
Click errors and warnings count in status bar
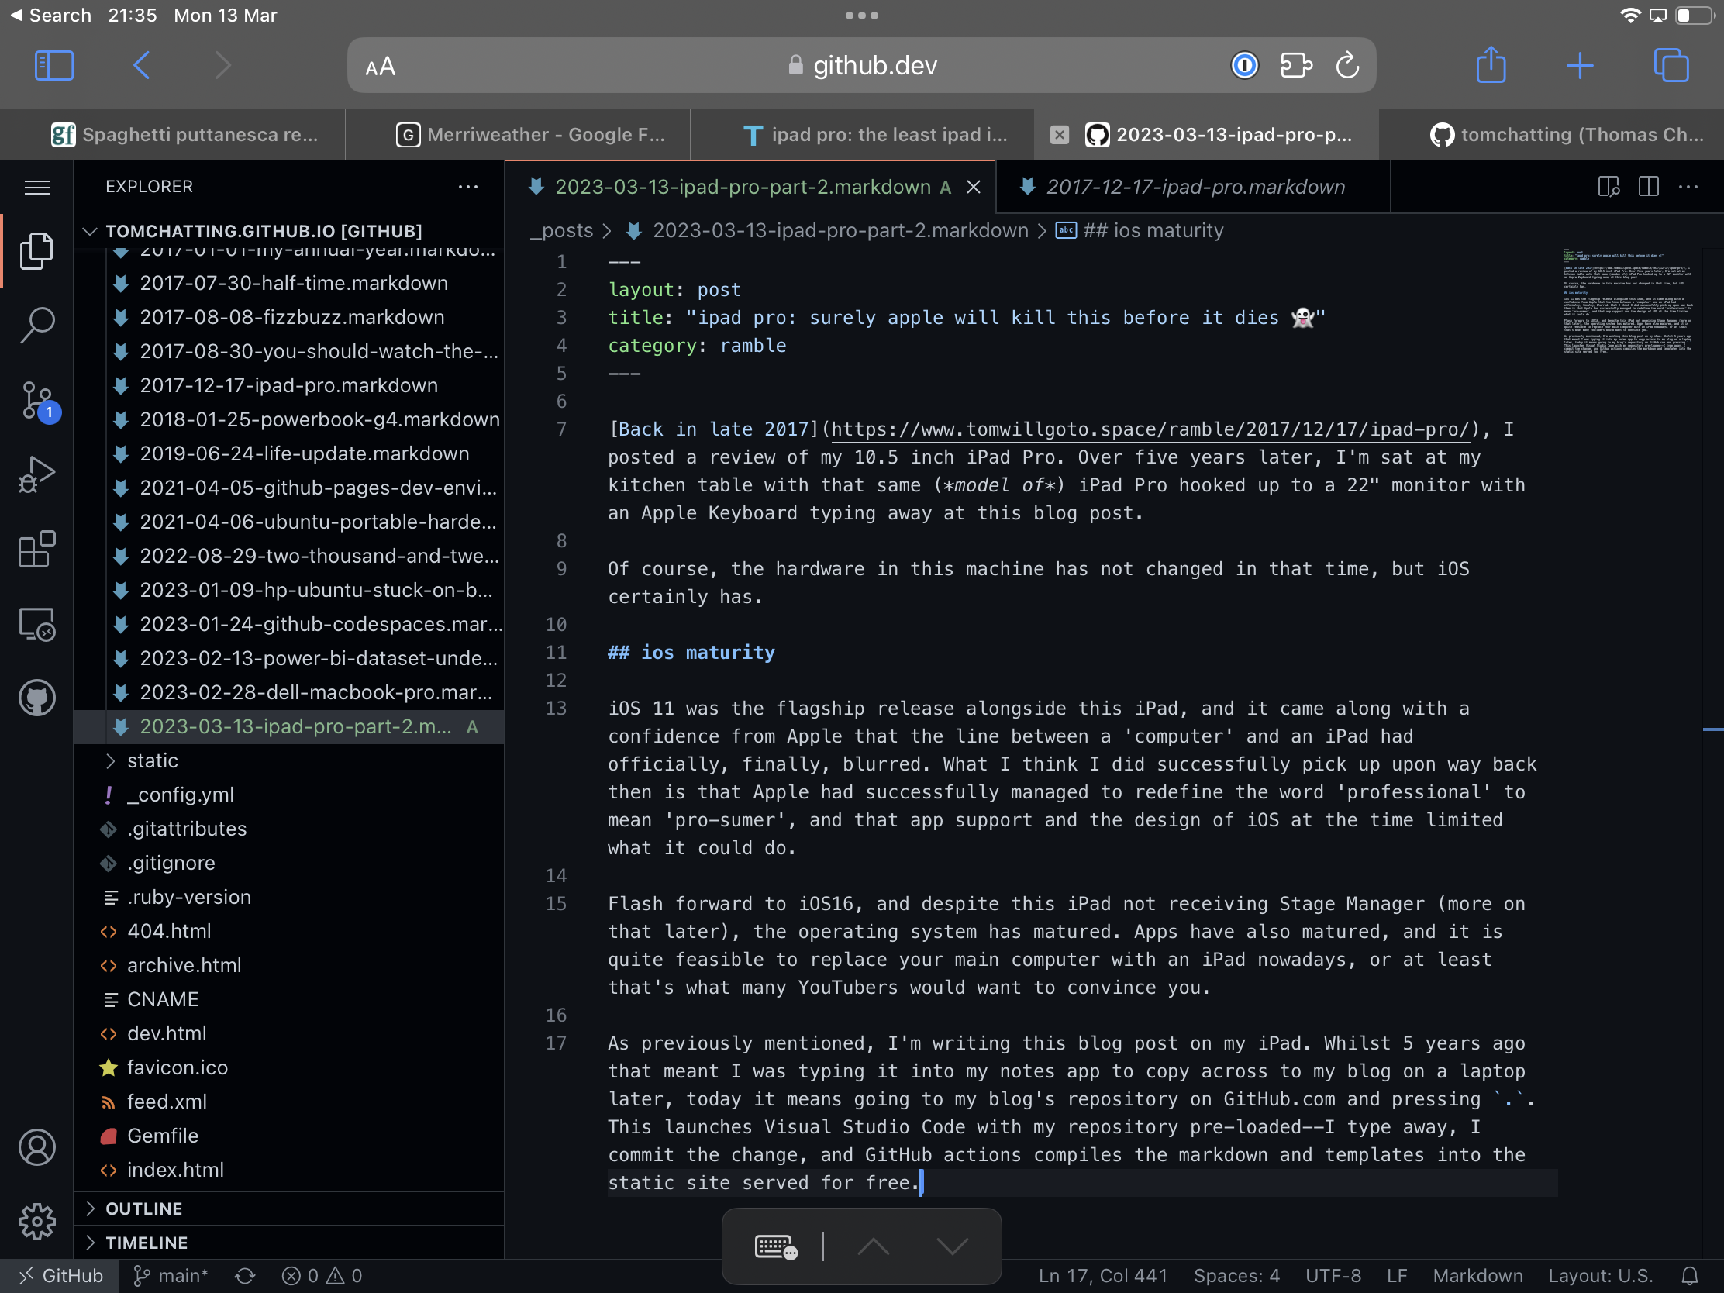coord(322,1276)
